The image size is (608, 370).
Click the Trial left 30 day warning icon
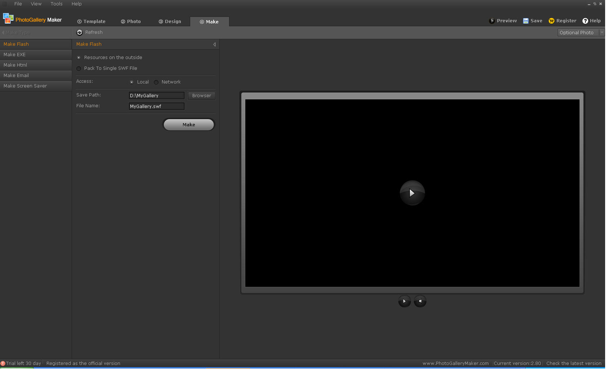(x=3, y=364)
